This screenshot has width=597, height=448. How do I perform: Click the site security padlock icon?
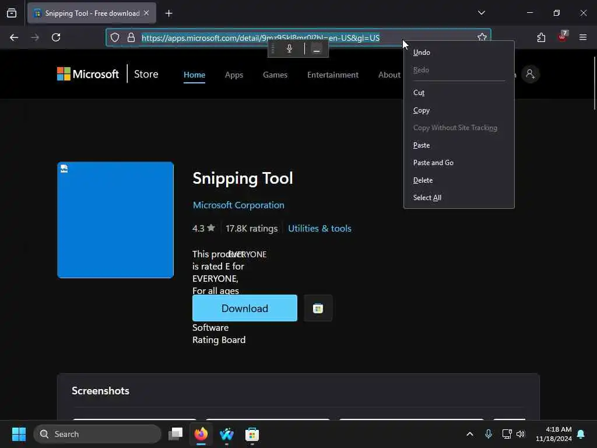point(131,37)
